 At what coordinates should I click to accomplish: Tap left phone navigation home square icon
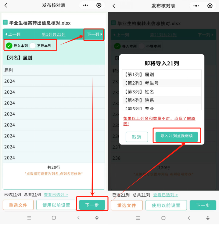coord(54,218)
